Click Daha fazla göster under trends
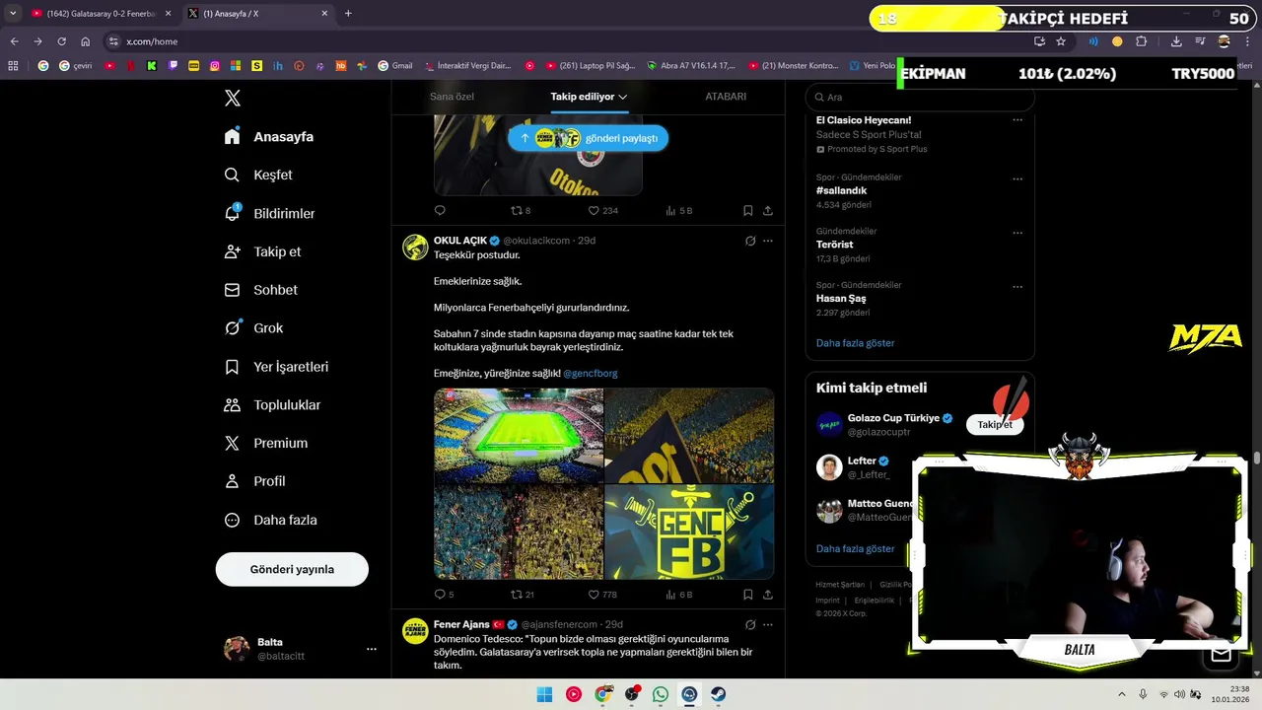The width and height of the screenshot is (1262, 710). coord(855,343)
